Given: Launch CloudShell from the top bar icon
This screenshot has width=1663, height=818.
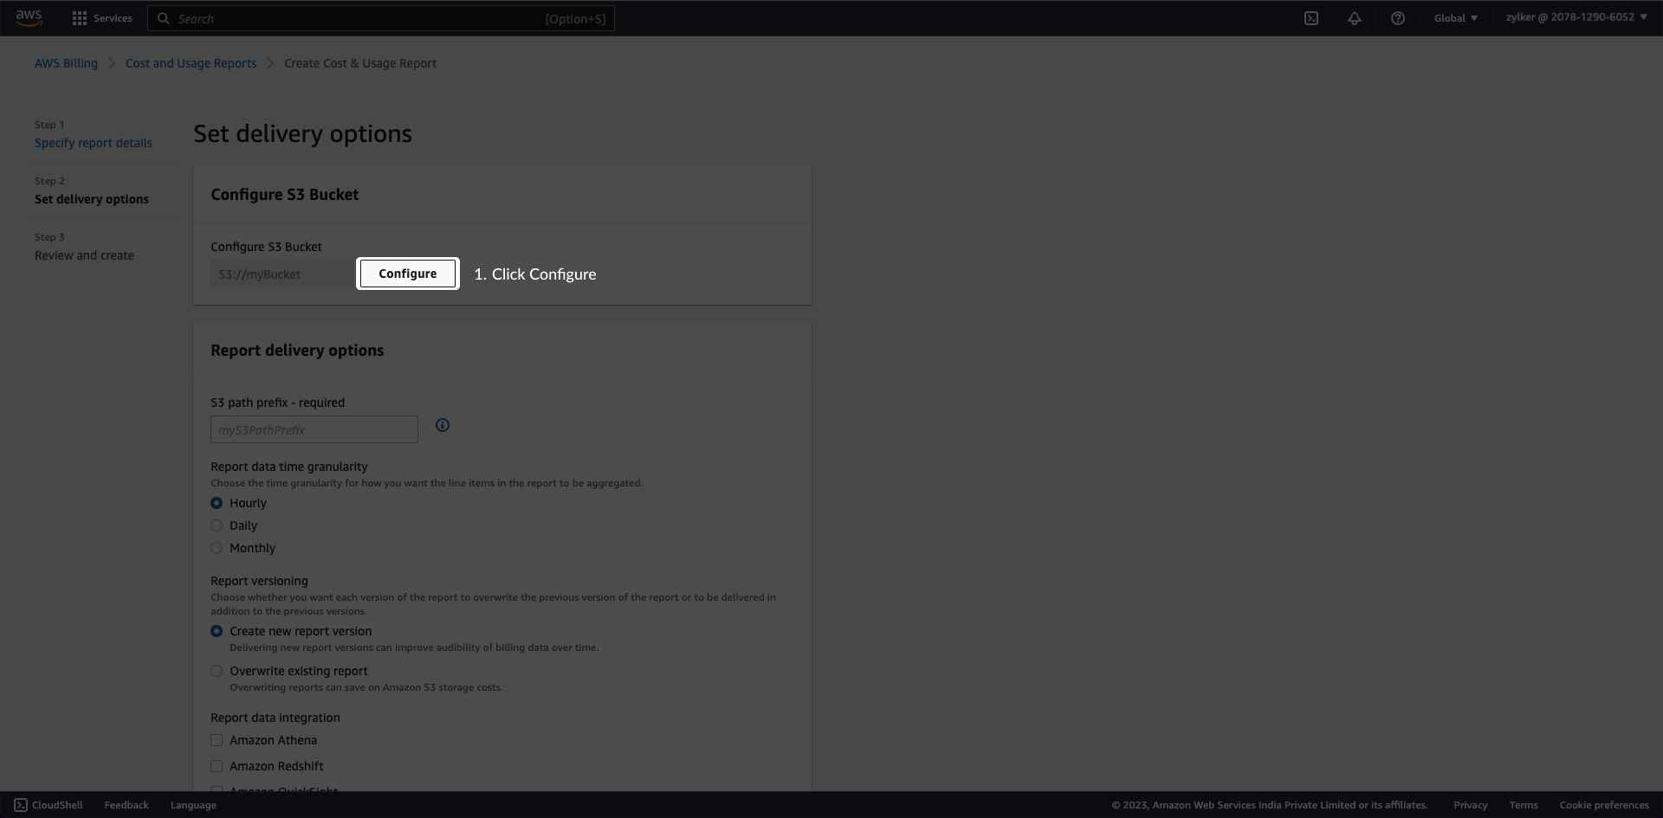Looking at the screenshot, I should [x=1311, y=18].
